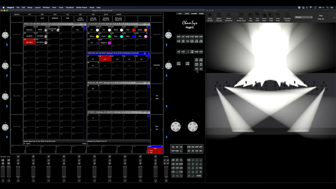Click the CLR programmer key

click(181, 147)
